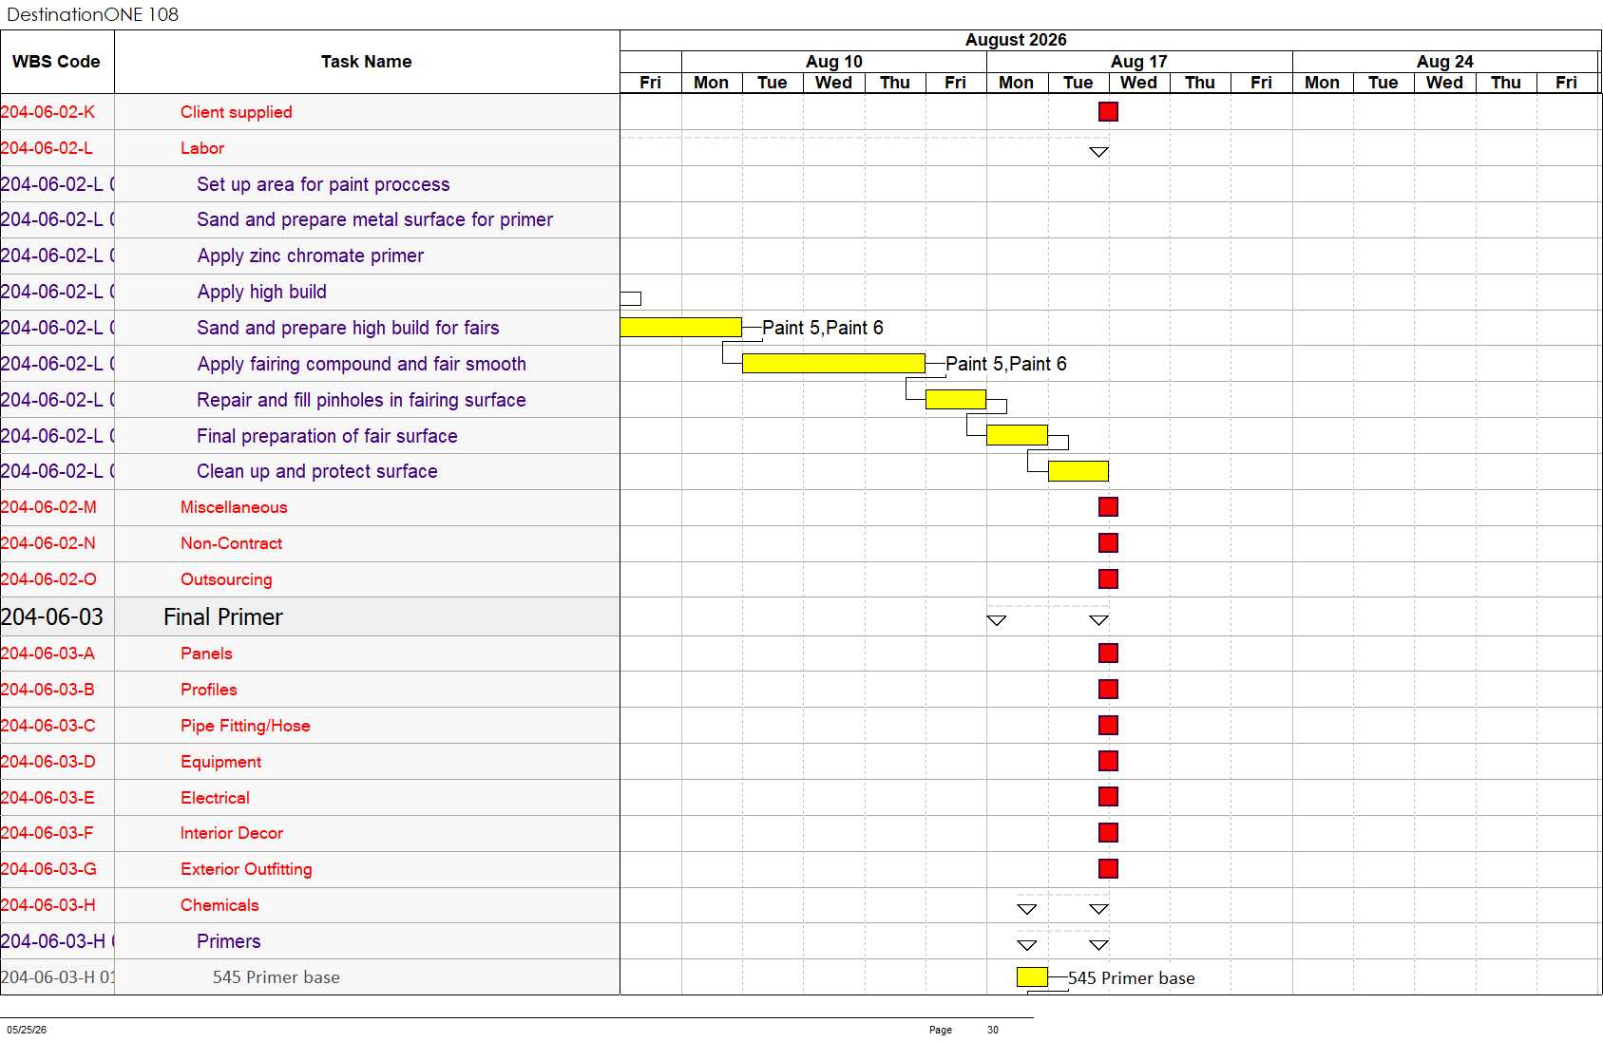The height and width of the screenshot is (1042, 1603).
Task: Click the Primers summary end triangle marker
Action: coord(1098,945)
